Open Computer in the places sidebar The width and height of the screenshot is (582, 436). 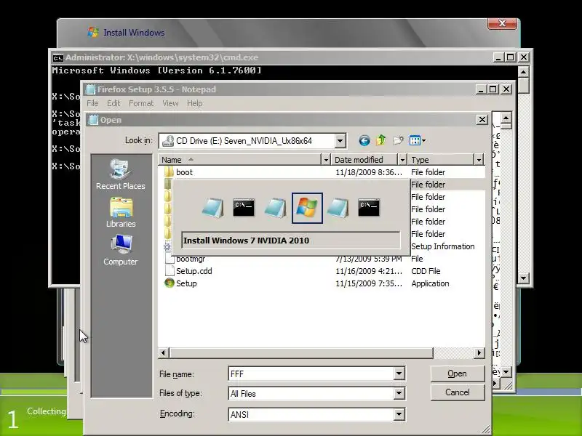point(120,250)
